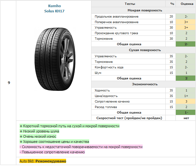Click the 'Auto Bild: Рекомендовано' verdict
This screenshot has height=166, width=196.
click(43, 161)
